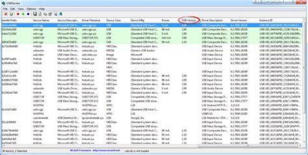
Task: Click the green disconnect device toolbar icon
Action: (12, 14)
